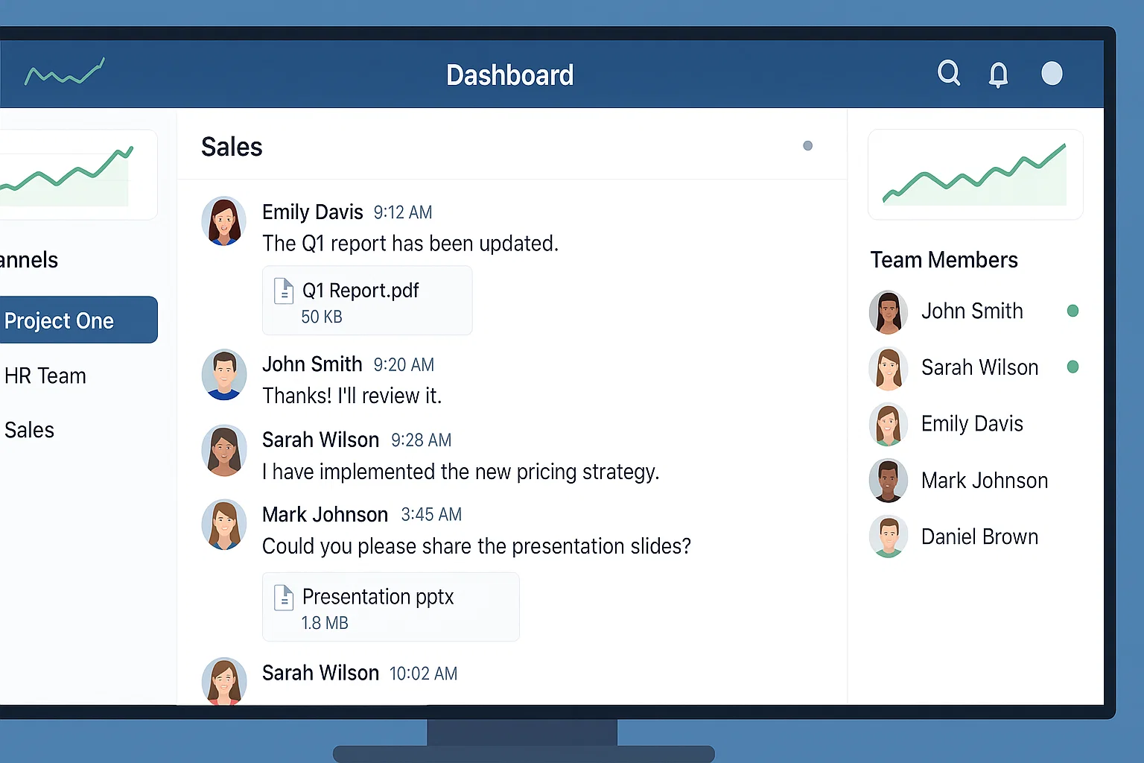Screen dimensions: 1144x763
Task: Click Sarah Wilson's green online status dot
Action: (x=1072, y=367)
